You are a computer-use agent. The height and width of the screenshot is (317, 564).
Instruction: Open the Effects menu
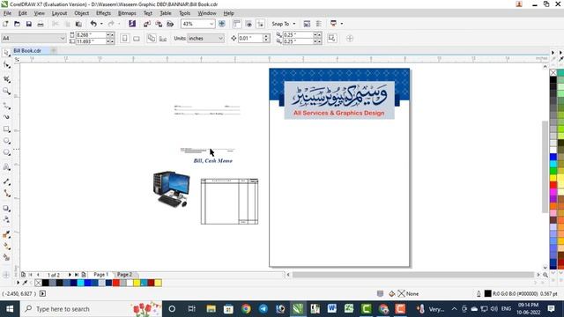point(103,13)
